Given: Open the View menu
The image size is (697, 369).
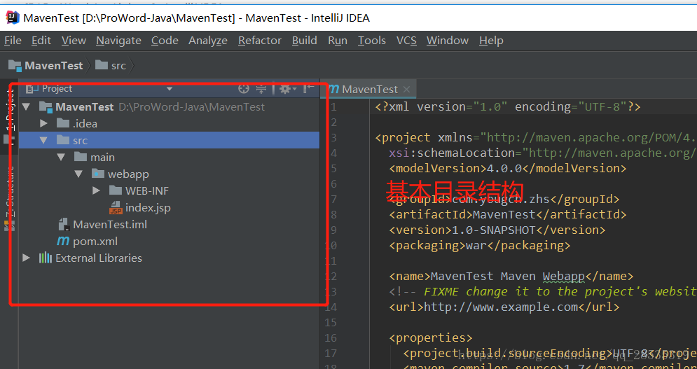Looking at the screenshot, I should [74, 41].
